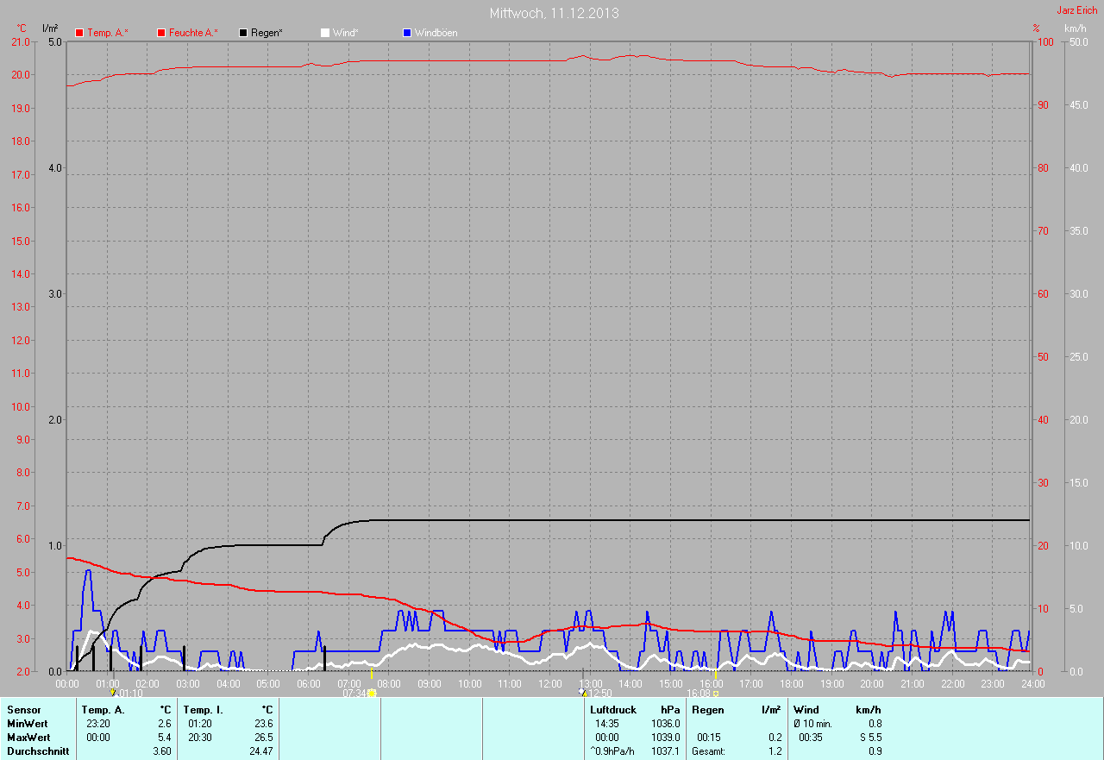Click the red Feuchte A. legend swatch

click(161, 33)
